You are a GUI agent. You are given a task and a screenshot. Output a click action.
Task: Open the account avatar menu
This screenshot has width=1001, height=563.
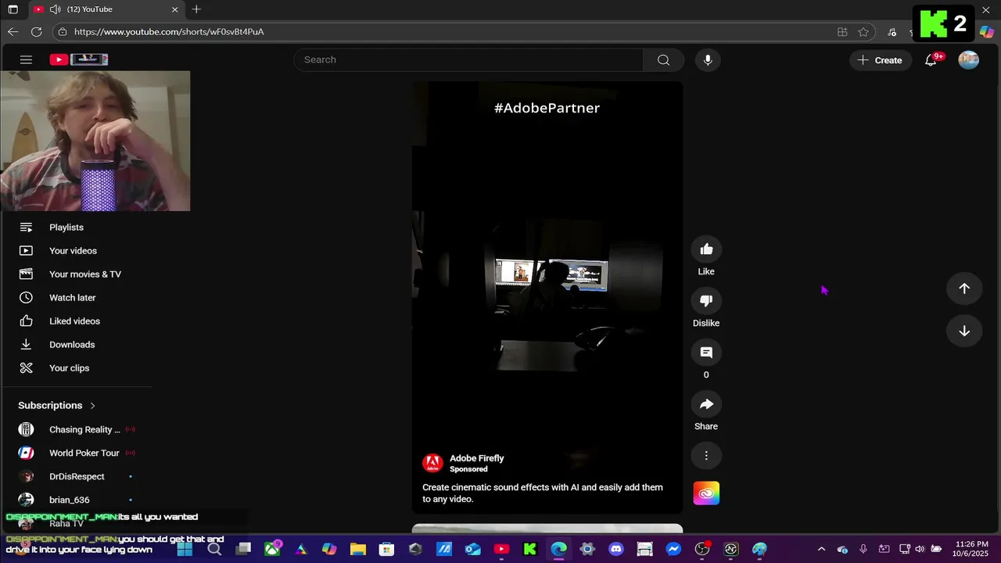969,60
